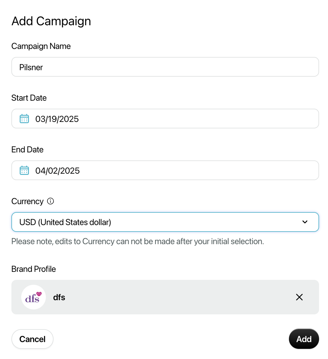328x359 pixels.
Task: Click the dfs brand logo
Action: pyautogui.click(x=34, y=297)
